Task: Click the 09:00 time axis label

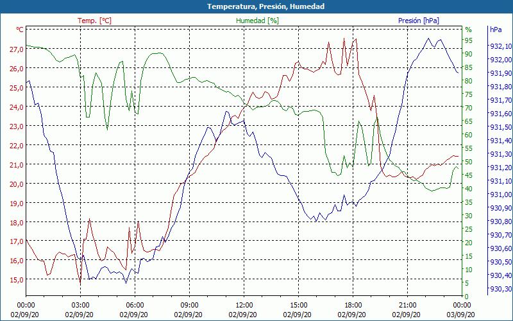Action: click(x=189, y=306)
